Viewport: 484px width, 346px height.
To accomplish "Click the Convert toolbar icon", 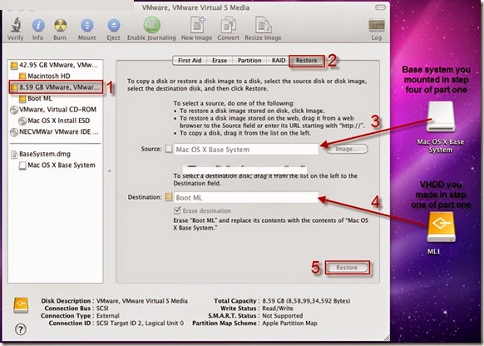I will 229,25.
